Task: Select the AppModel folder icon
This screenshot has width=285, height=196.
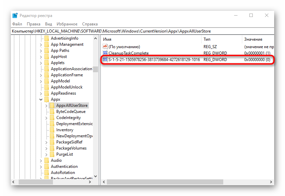Action: coord(47,81)
